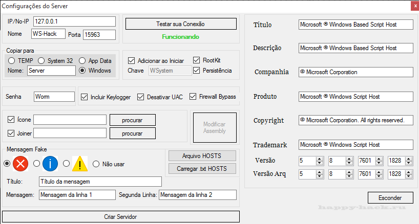
Task: Increase the Versão value showing 1828
Action: [409, 159]
